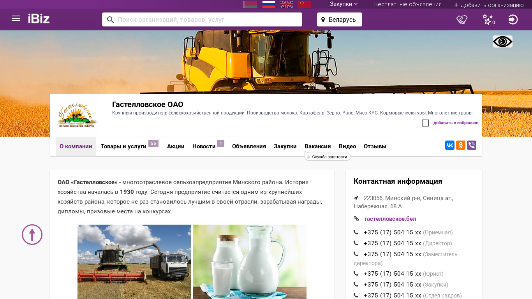Share via Viber icon
This screenshot has height=299, width=532.
[472, 145]
